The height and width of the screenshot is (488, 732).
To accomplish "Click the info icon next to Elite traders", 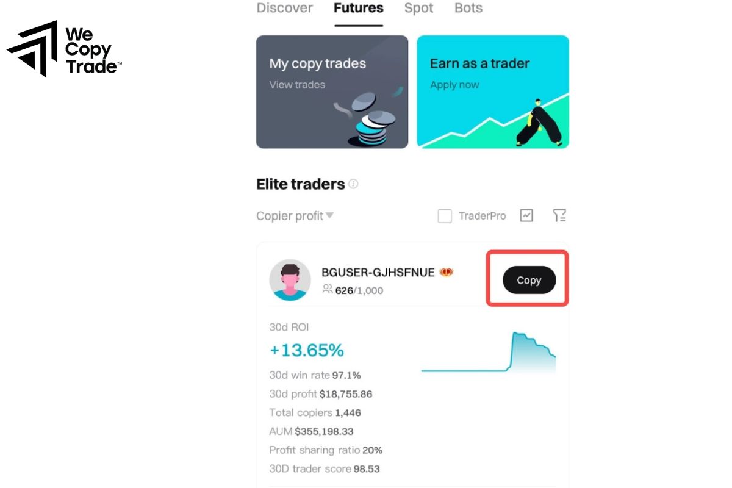I will point(354,184).
